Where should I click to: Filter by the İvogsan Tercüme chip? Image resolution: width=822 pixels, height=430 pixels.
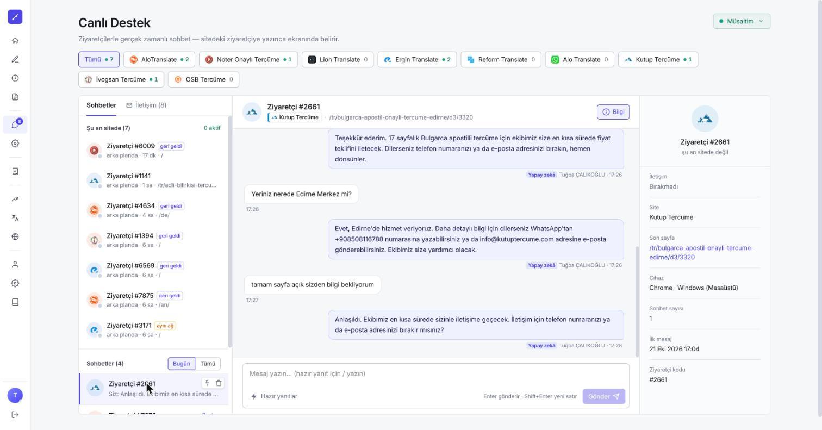[x=122, y=79]
